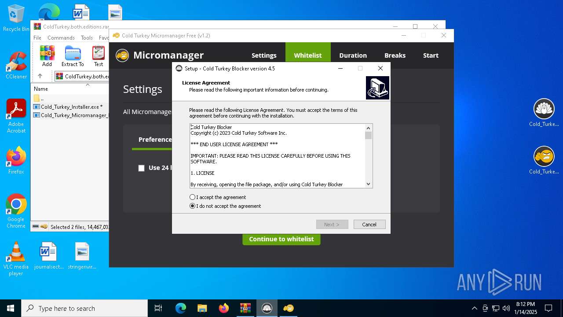Click the Micromanager logo icon

click(x=122, y=55)
